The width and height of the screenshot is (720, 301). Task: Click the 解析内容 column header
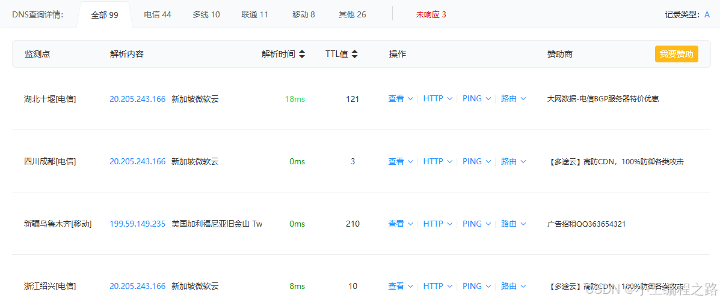click(127, 54)
